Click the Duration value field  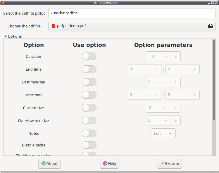[x=153, y=56]
